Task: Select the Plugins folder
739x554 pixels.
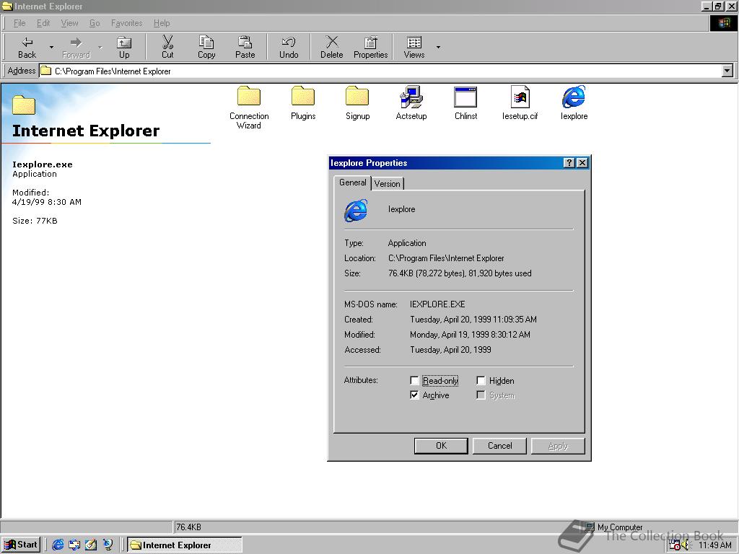Action: [x=302, y=102]
